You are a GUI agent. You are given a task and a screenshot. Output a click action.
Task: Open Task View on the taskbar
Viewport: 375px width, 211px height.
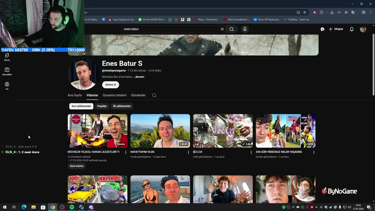pyautogui.click(x=14, y=207)
